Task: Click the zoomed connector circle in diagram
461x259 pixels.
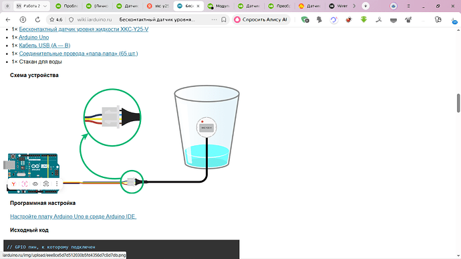Action: click(112, 118)
